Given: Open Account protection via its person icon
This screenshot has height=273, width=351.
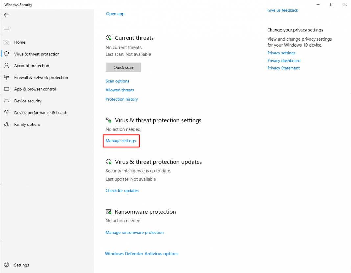Looking at the screenshot, I should point(7,65).
